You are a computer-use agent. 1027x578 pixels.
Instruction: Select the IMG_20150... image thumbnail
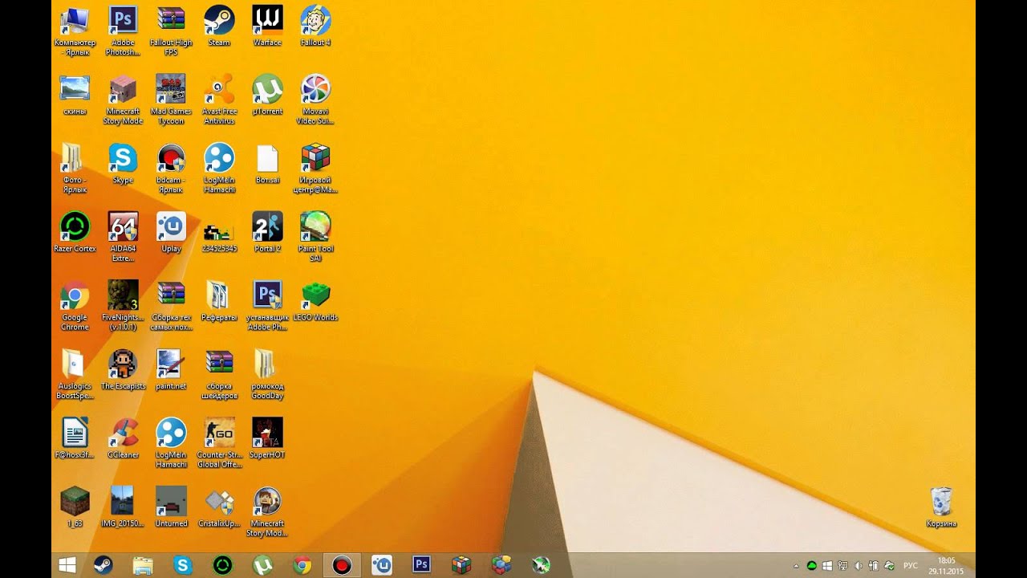pos(123,507)
